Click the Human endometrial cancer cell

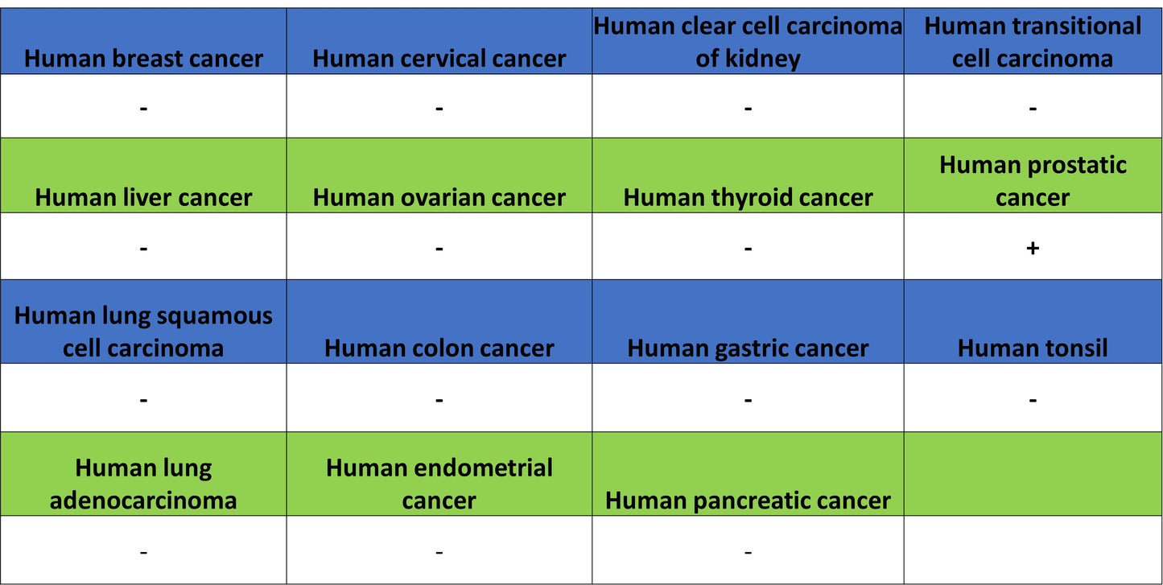click(x=439, y=474)
